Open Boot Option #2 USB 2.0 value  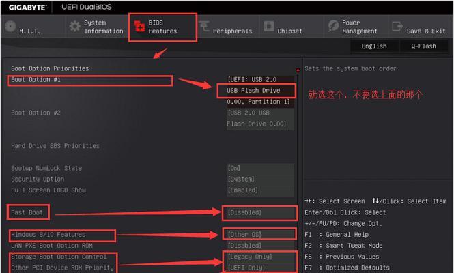tap(260, 118)
